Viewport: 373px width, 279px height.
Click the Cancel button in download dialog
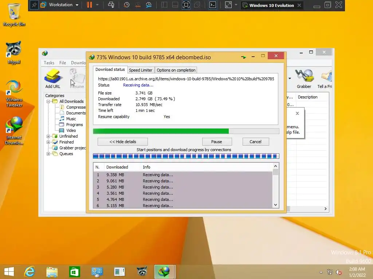(255, 142)
